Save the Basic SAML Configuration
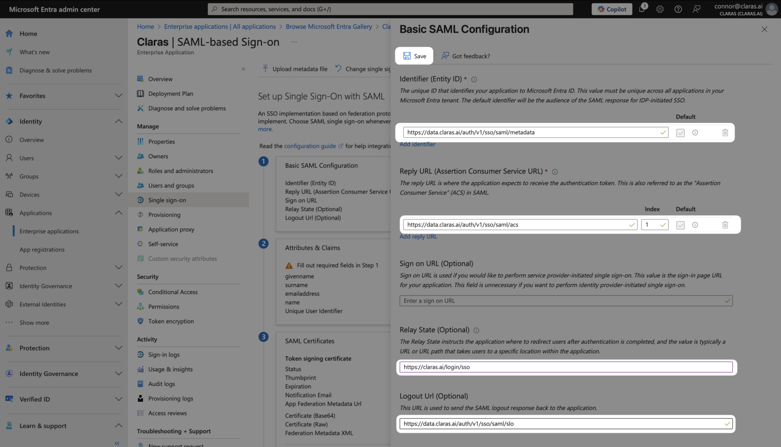781x447 pixels. [x=414, y=56]
